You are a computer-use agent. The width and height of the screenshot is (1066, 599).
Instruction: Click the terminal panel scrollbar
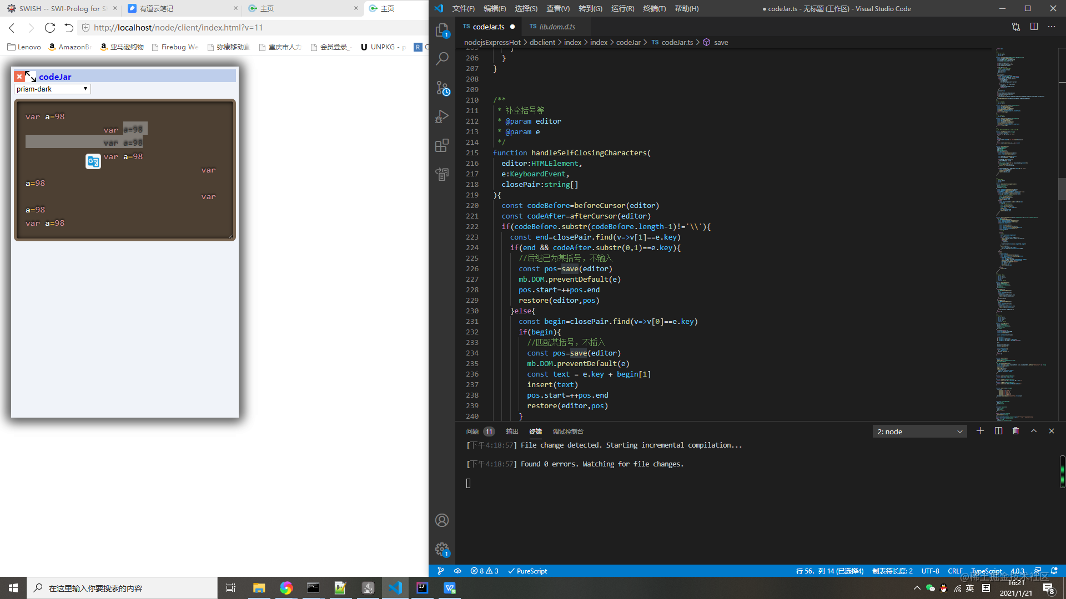point(1062,471)
